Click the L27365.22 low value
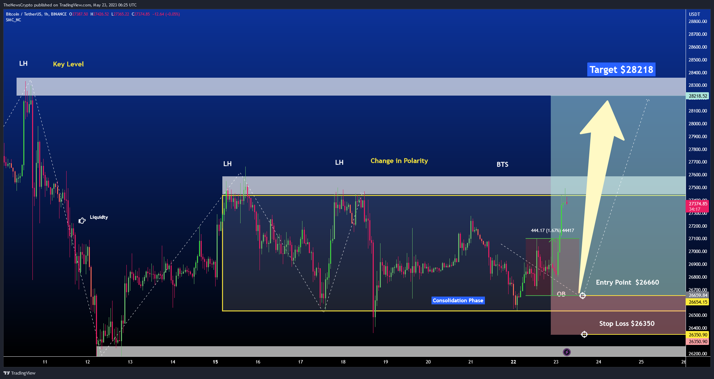The image size is (714, 379). point(120,14)
